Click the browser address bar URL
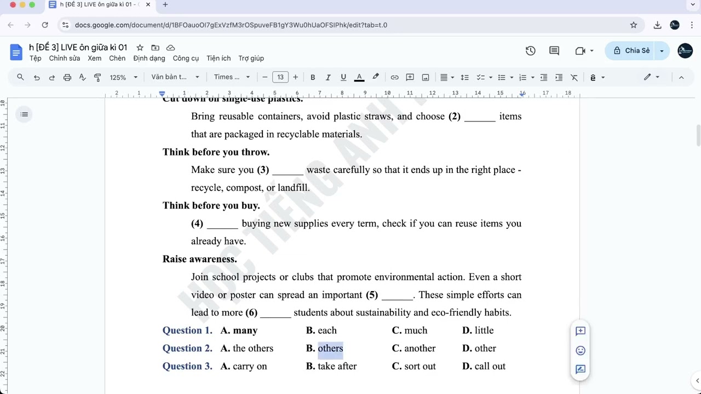The height and width of the screenshot is (394, 701). pyautogui.click(x=231, y=25)
